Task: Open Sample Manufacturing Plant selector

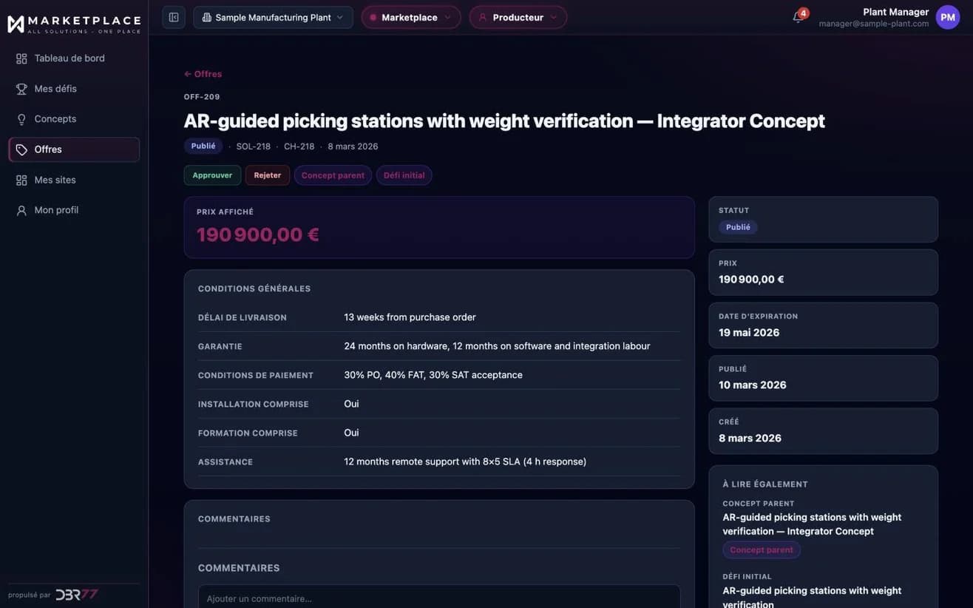Action: (273, 17)
